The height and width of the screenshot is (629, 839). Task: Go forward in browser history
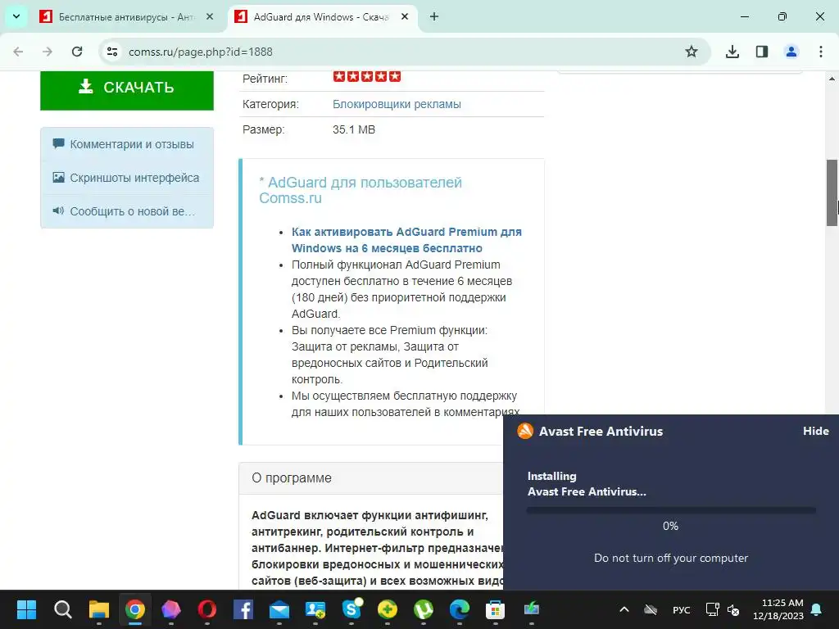coord(48,52)
